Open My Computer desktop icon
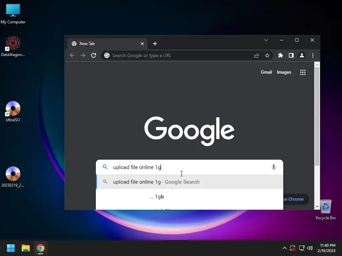The image size is (342, 256). [13, 14]
